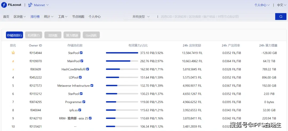The image size is (288, 131).
Task: Select the 存储池排行 tab
Action: pyautogui.click(x=14, y=35)
